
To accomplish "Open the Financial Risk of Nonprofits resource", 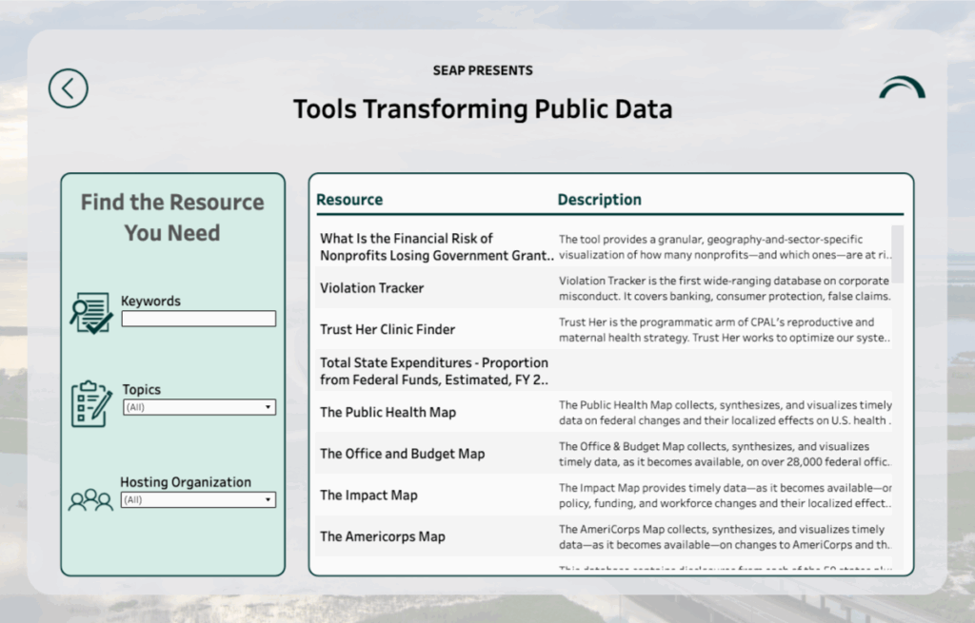I will point(436,247).
